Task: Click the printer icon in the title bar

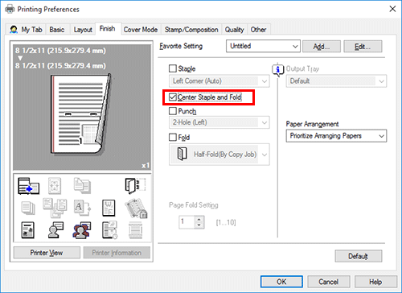Action: (10, 9)
